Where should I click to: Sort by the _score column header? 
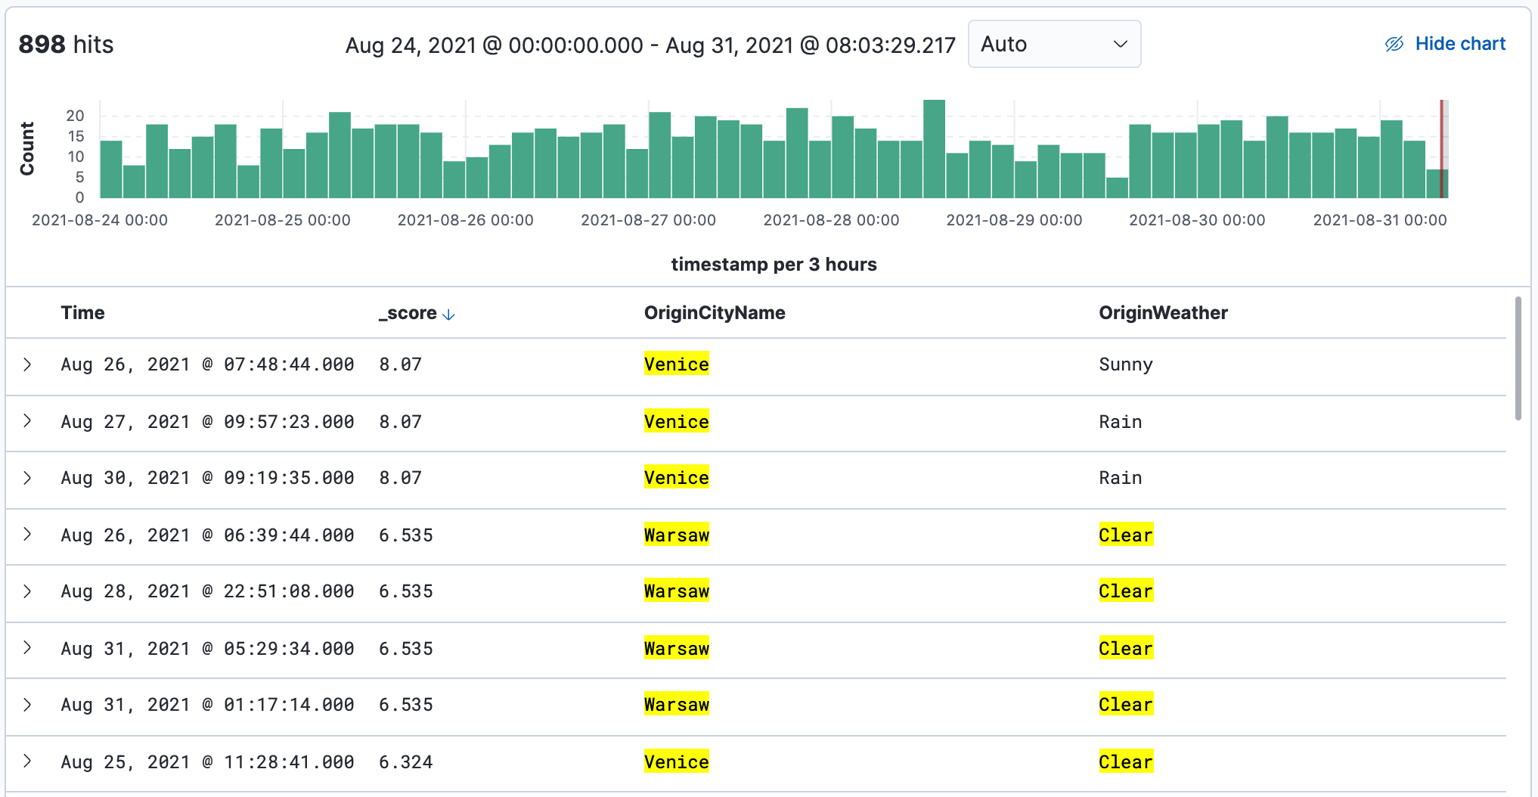pyautogui.click(x=408, y=313)
